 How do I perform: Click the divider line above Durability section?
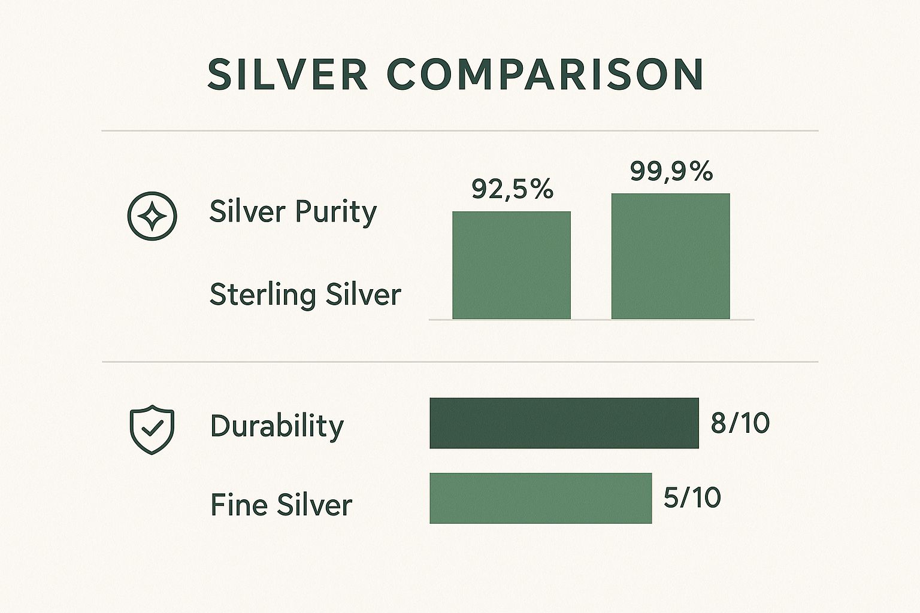460,362
